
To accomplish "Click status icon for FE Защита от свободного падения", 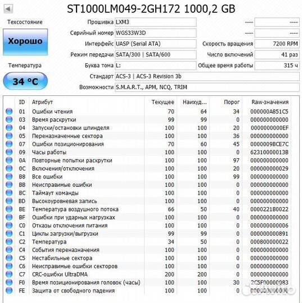I will pyautogui.click(x=9, y=291).
